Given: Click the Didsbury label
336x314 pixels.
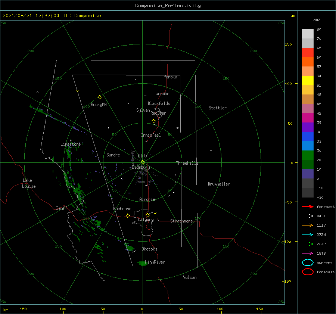Looking at the screenshot, I should (x=141, y=167).
